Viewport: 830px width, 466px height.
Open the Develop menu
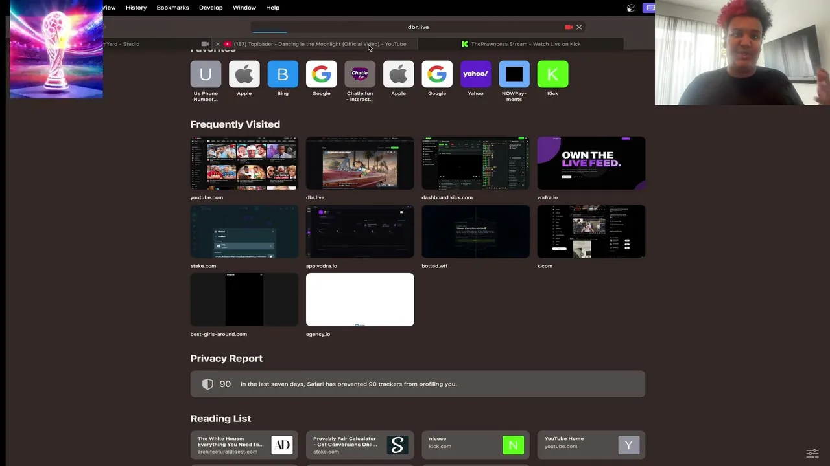[211, 8]
